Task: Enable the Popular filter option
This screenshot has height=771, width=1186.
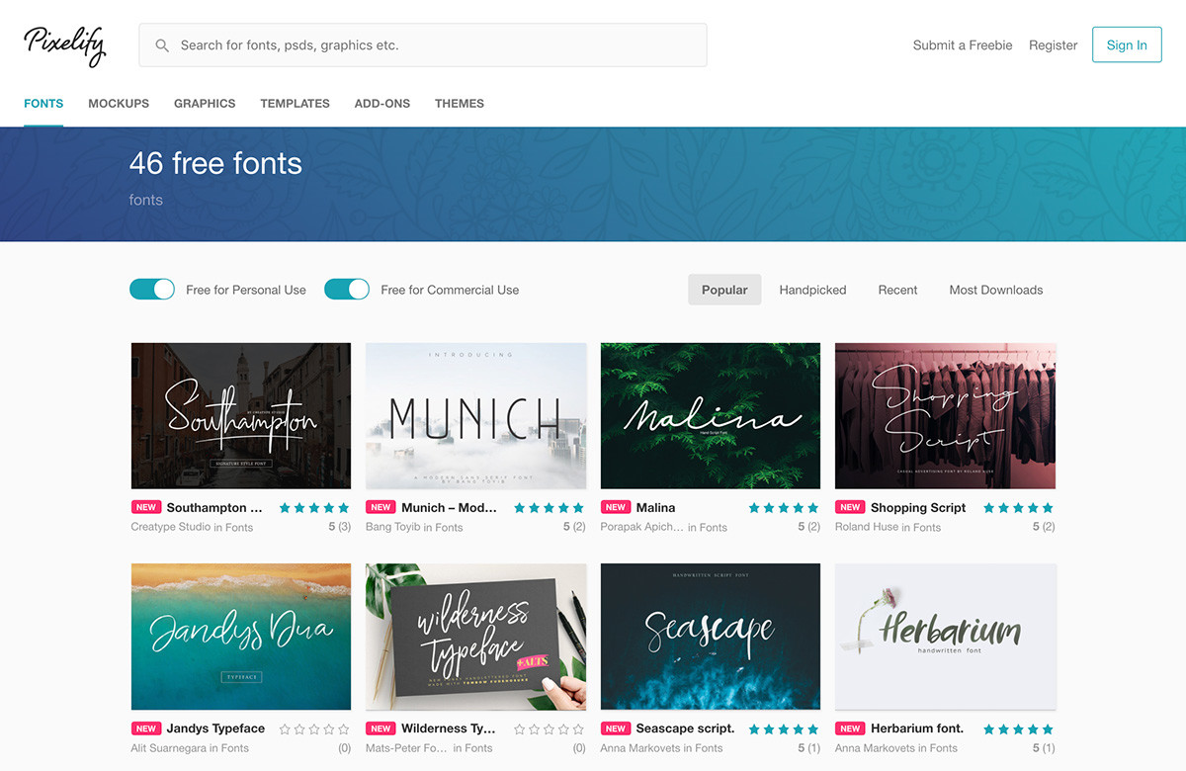Action: (x=724, y=289)
